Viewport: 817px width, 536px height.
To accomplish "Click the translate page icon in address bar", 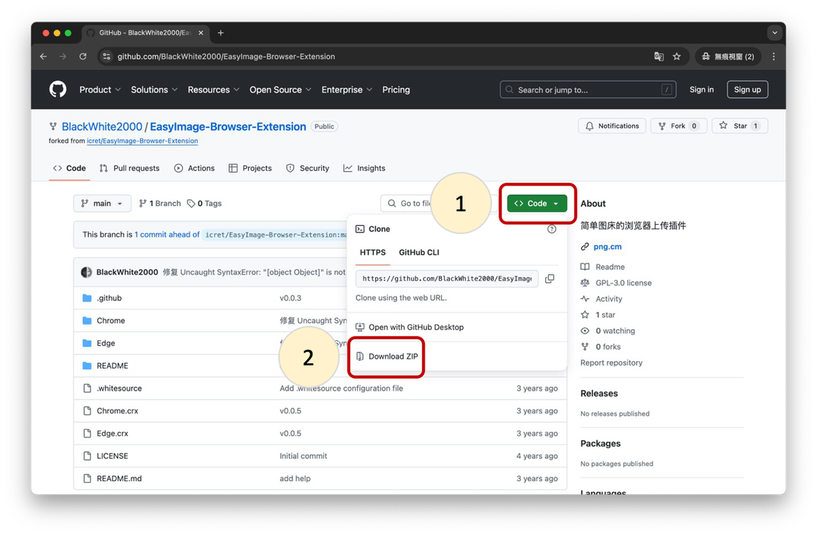I will (659, 56).
